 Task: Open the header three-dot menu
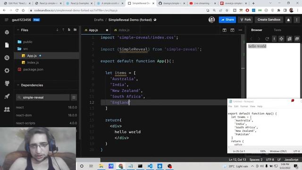point(297,20)
